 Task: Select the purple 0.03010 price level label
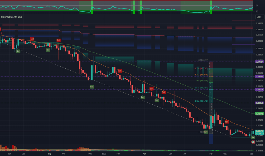259,77
